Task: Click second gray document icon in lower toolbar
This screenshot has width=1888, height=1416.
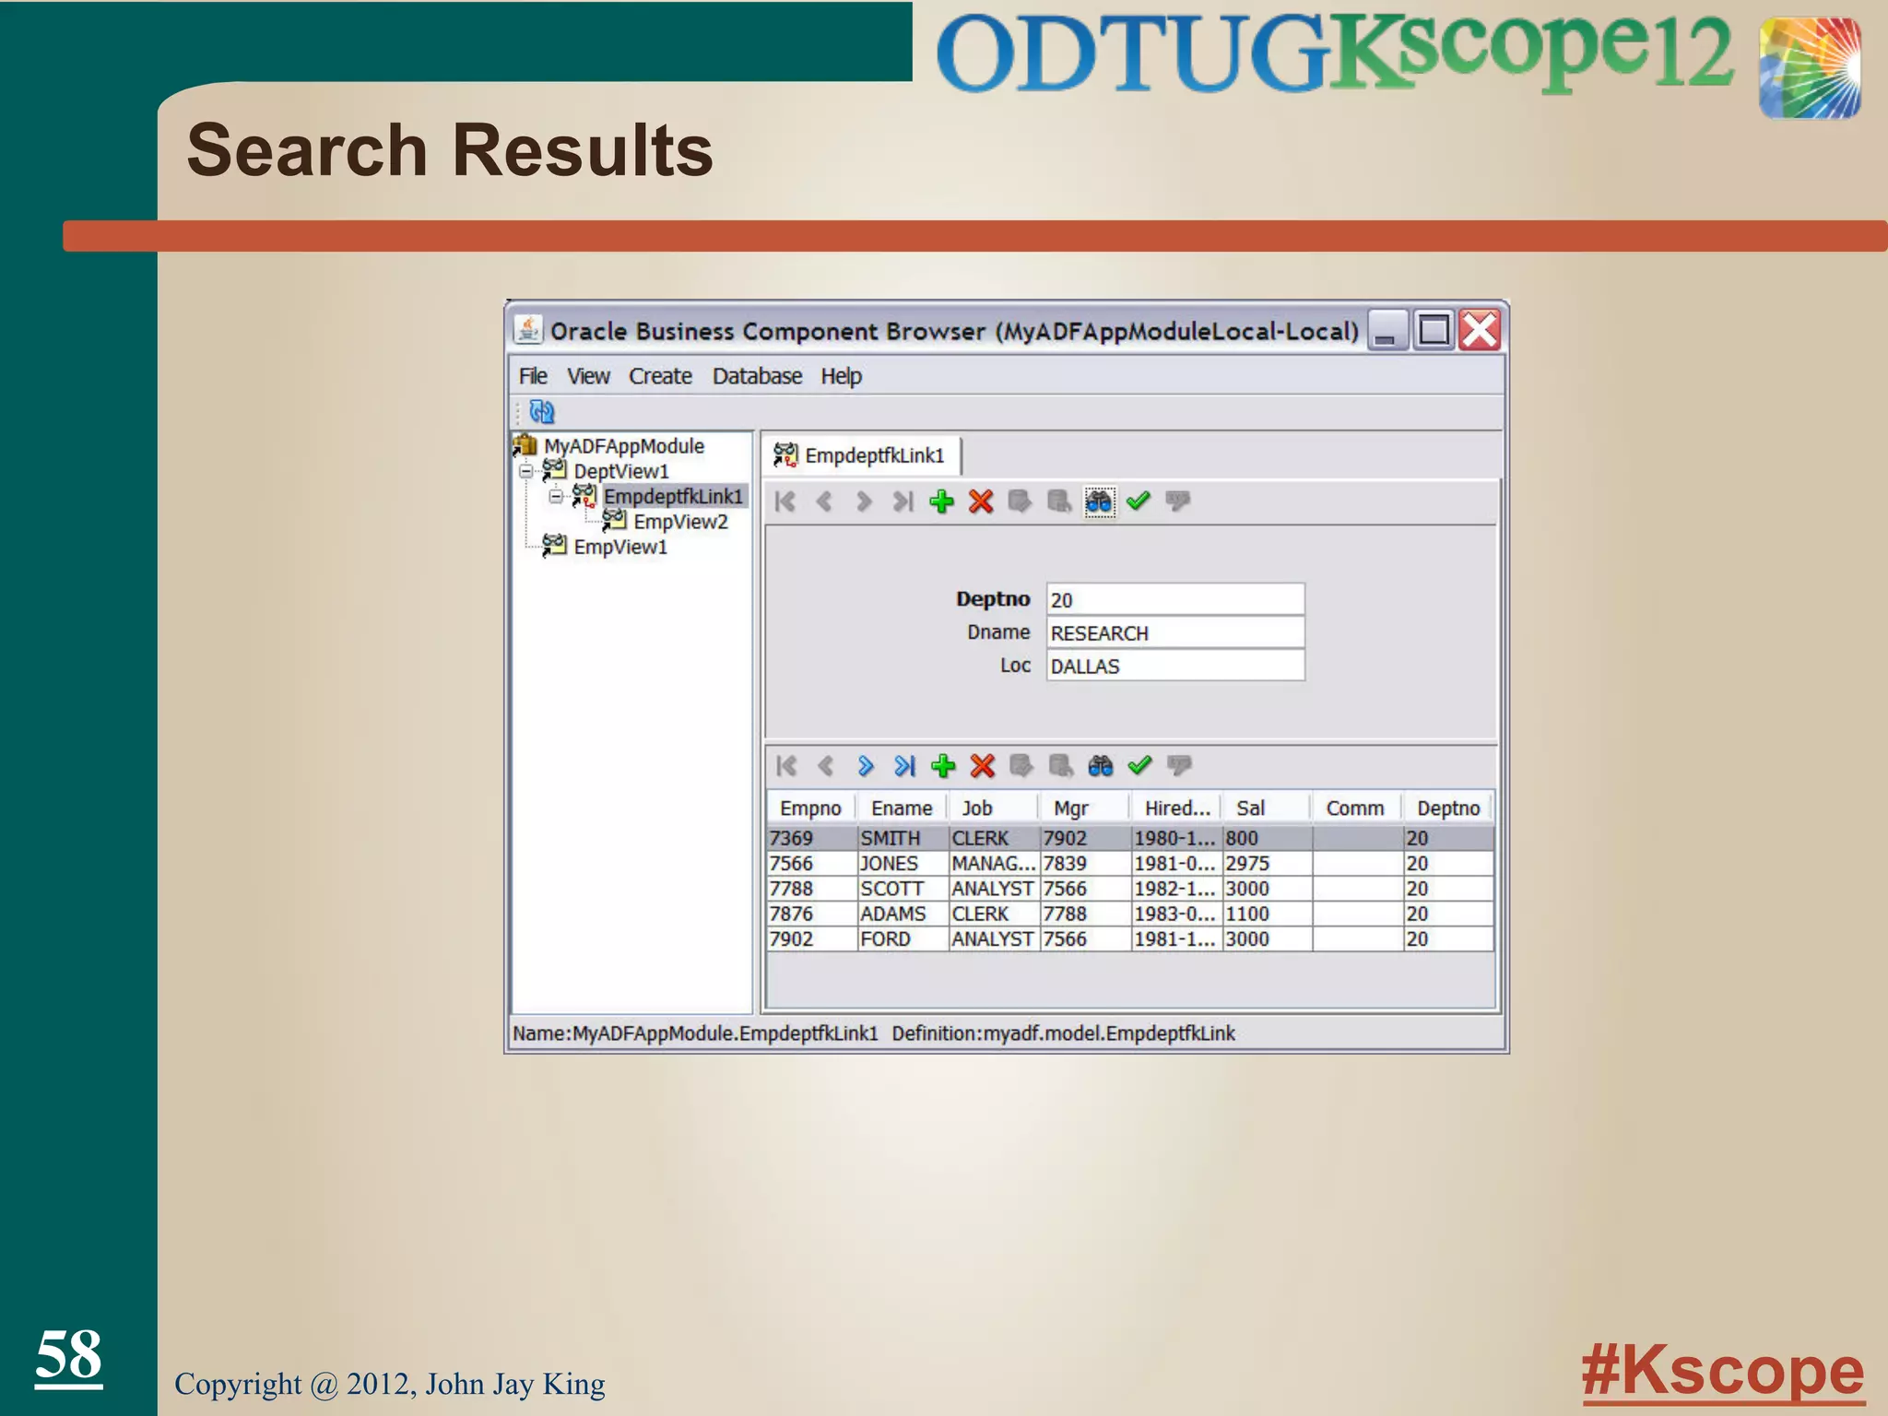Action: pyautogui.click(x=1061, y=766)
